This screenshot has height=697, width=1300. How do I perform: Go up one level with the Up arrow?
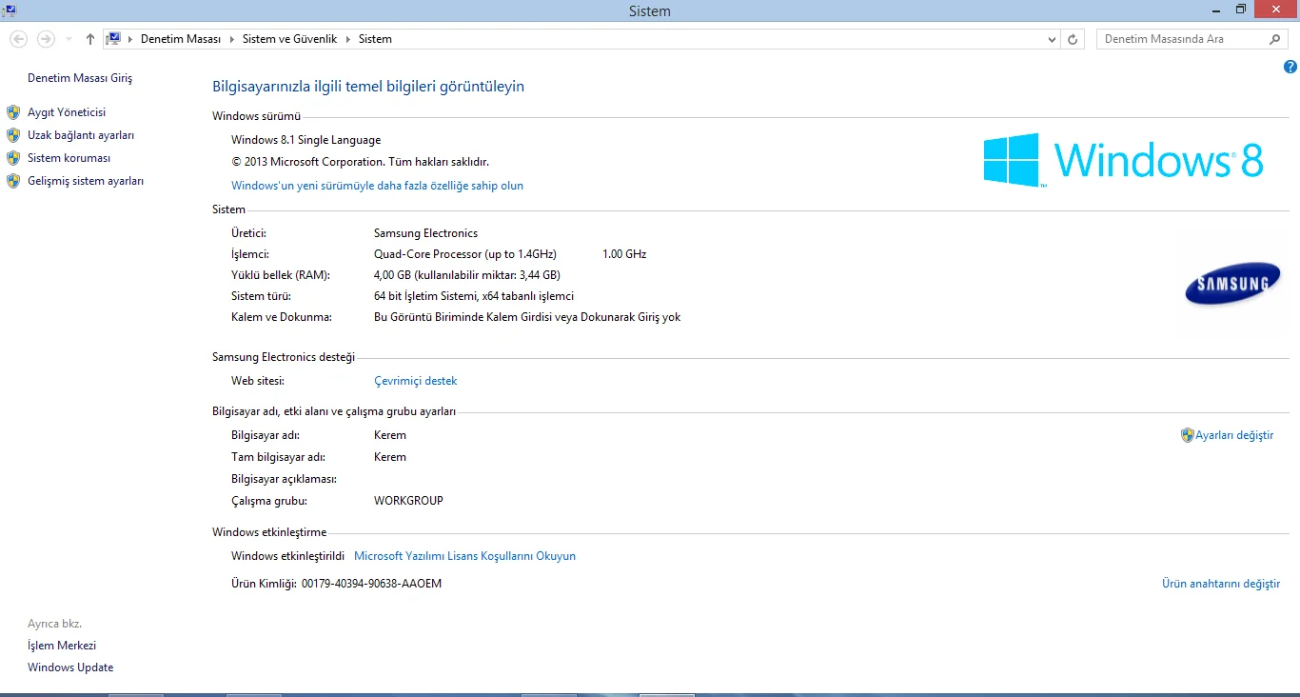90,39
